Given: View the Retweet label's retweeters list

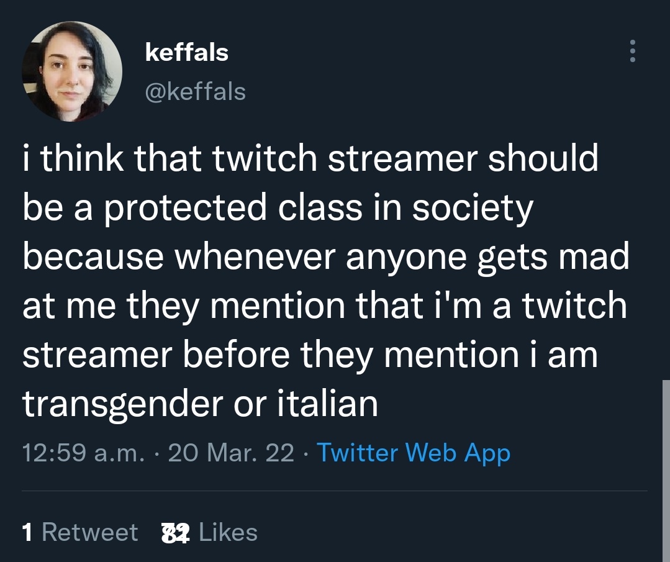Looking at the screenshot, I should (x=89, y=532).
